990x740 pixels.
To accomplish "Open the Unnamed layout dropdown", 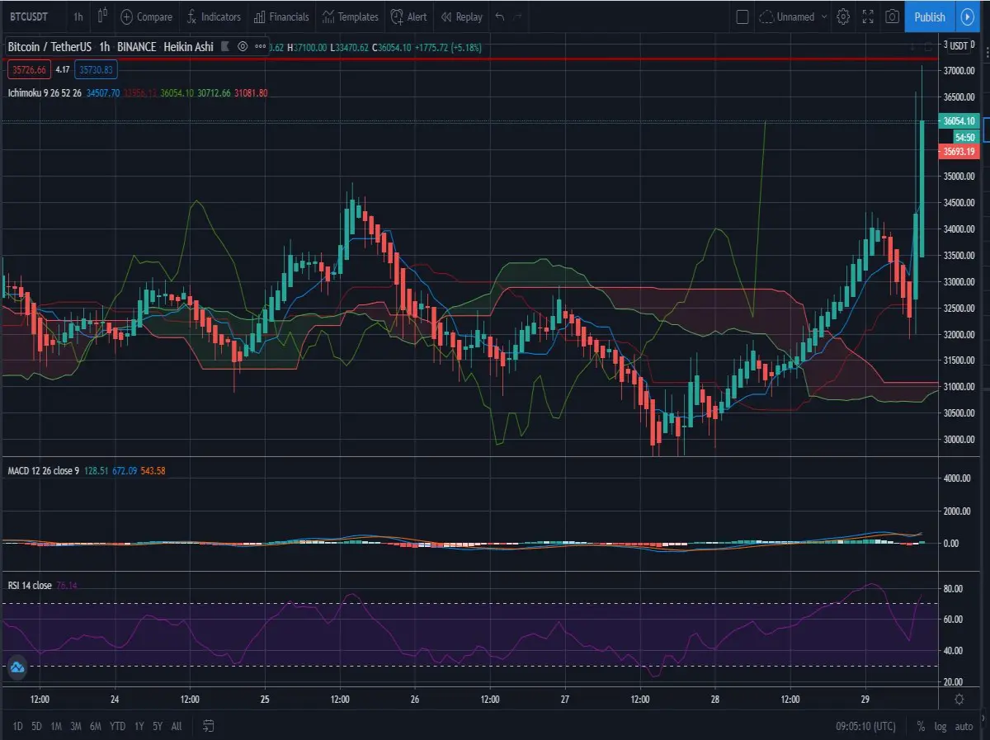I will click(793, 16).
